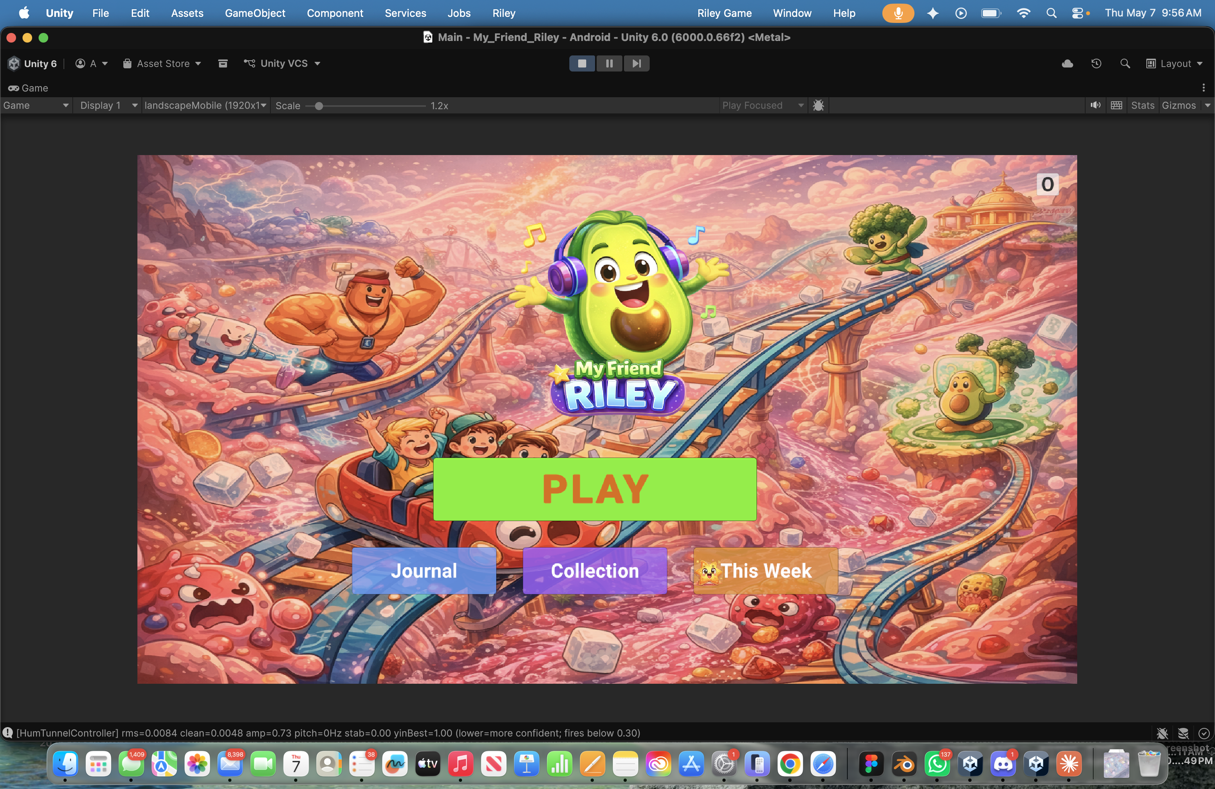Screen dimensions: 1215x789
Task: Open the File menu
Action: (100, 13)
